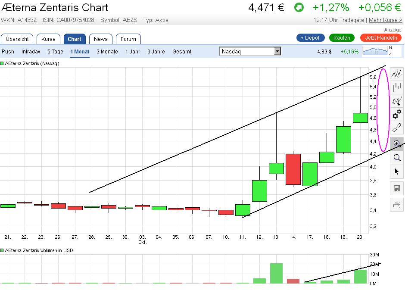
Task: Open chart settings gears icon
Action: click(x=396, y=114)
